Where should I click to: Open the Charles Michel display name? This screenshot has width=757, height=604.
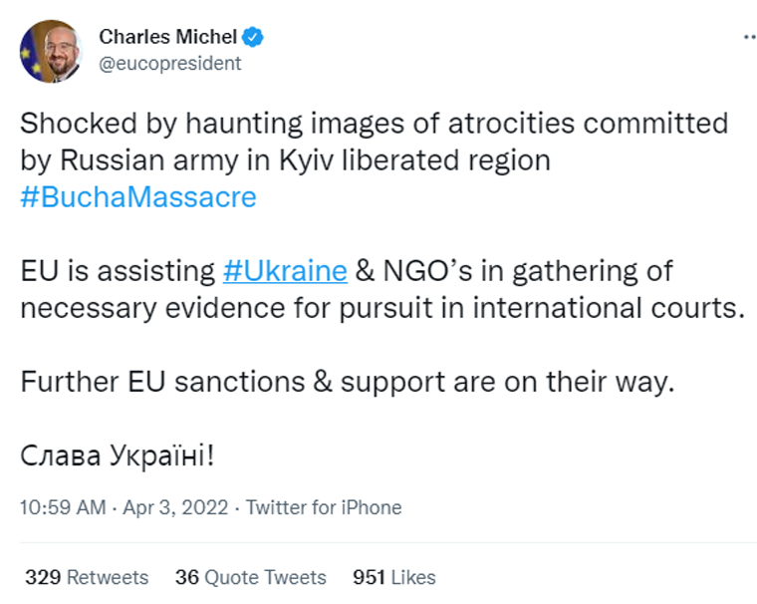(x=167, y=37)
